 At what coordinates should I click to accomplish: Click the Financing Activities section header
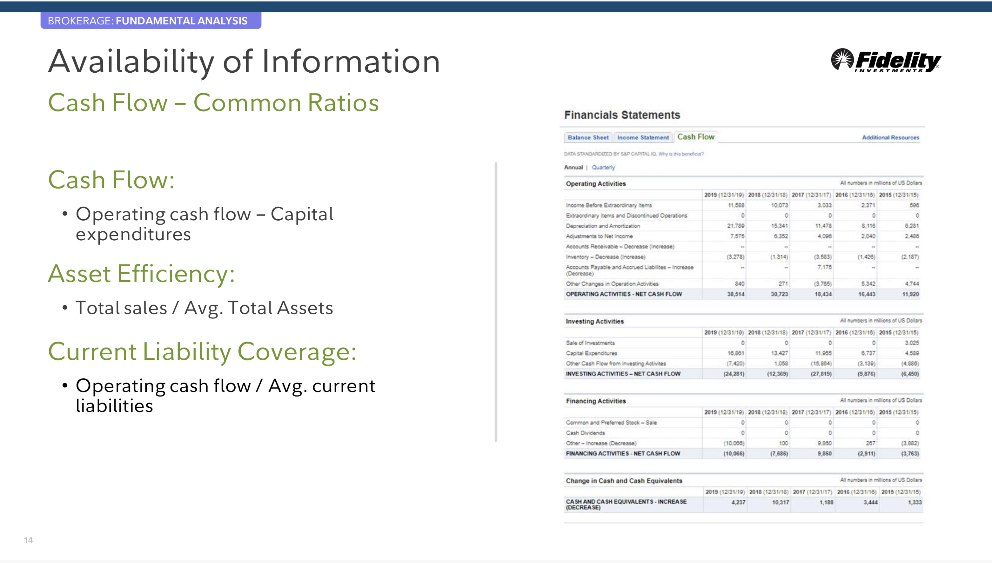(x=595, y=401)
